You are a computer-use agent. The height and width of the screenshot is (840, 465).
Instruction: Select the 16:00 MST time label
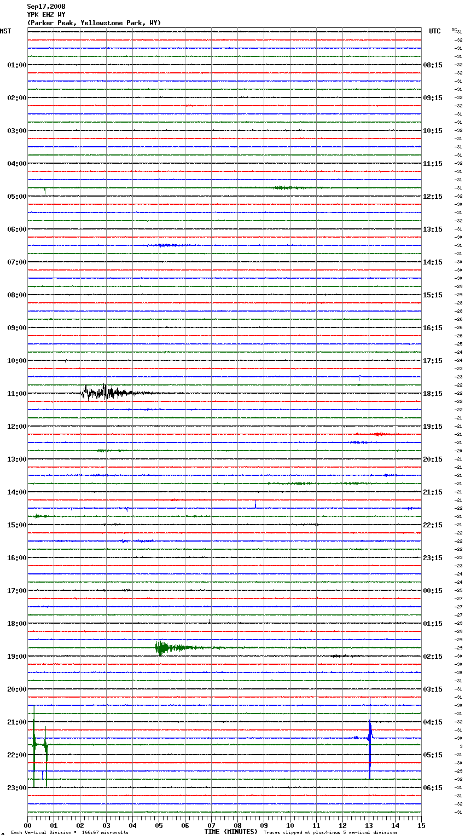(x=17, y=558)
